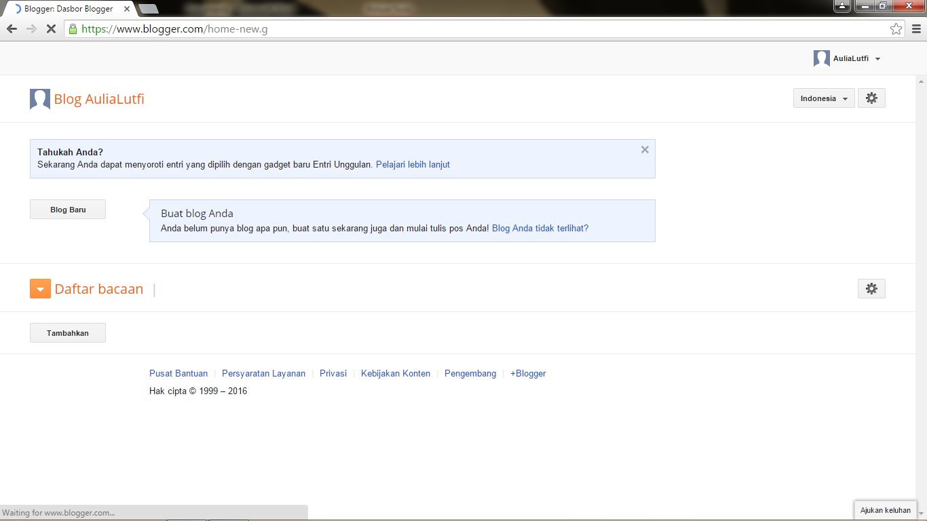Expand the orange Daftar bacaan dropdown arrow

40,289
